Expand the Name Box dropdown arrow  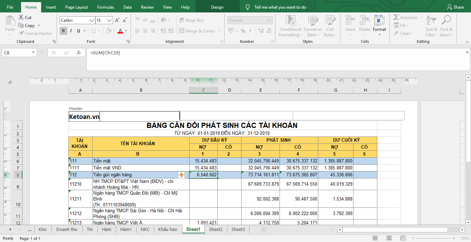(34, 53)
